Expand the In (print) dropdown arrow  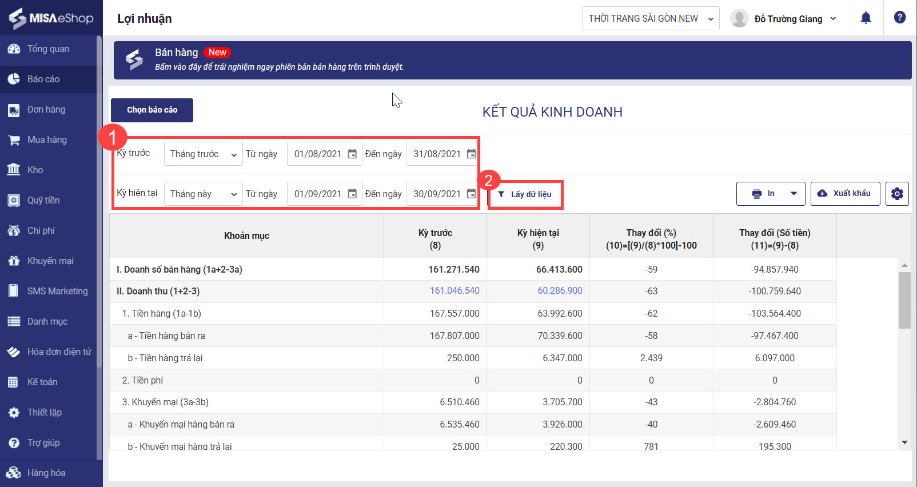(x=794, y=194)
